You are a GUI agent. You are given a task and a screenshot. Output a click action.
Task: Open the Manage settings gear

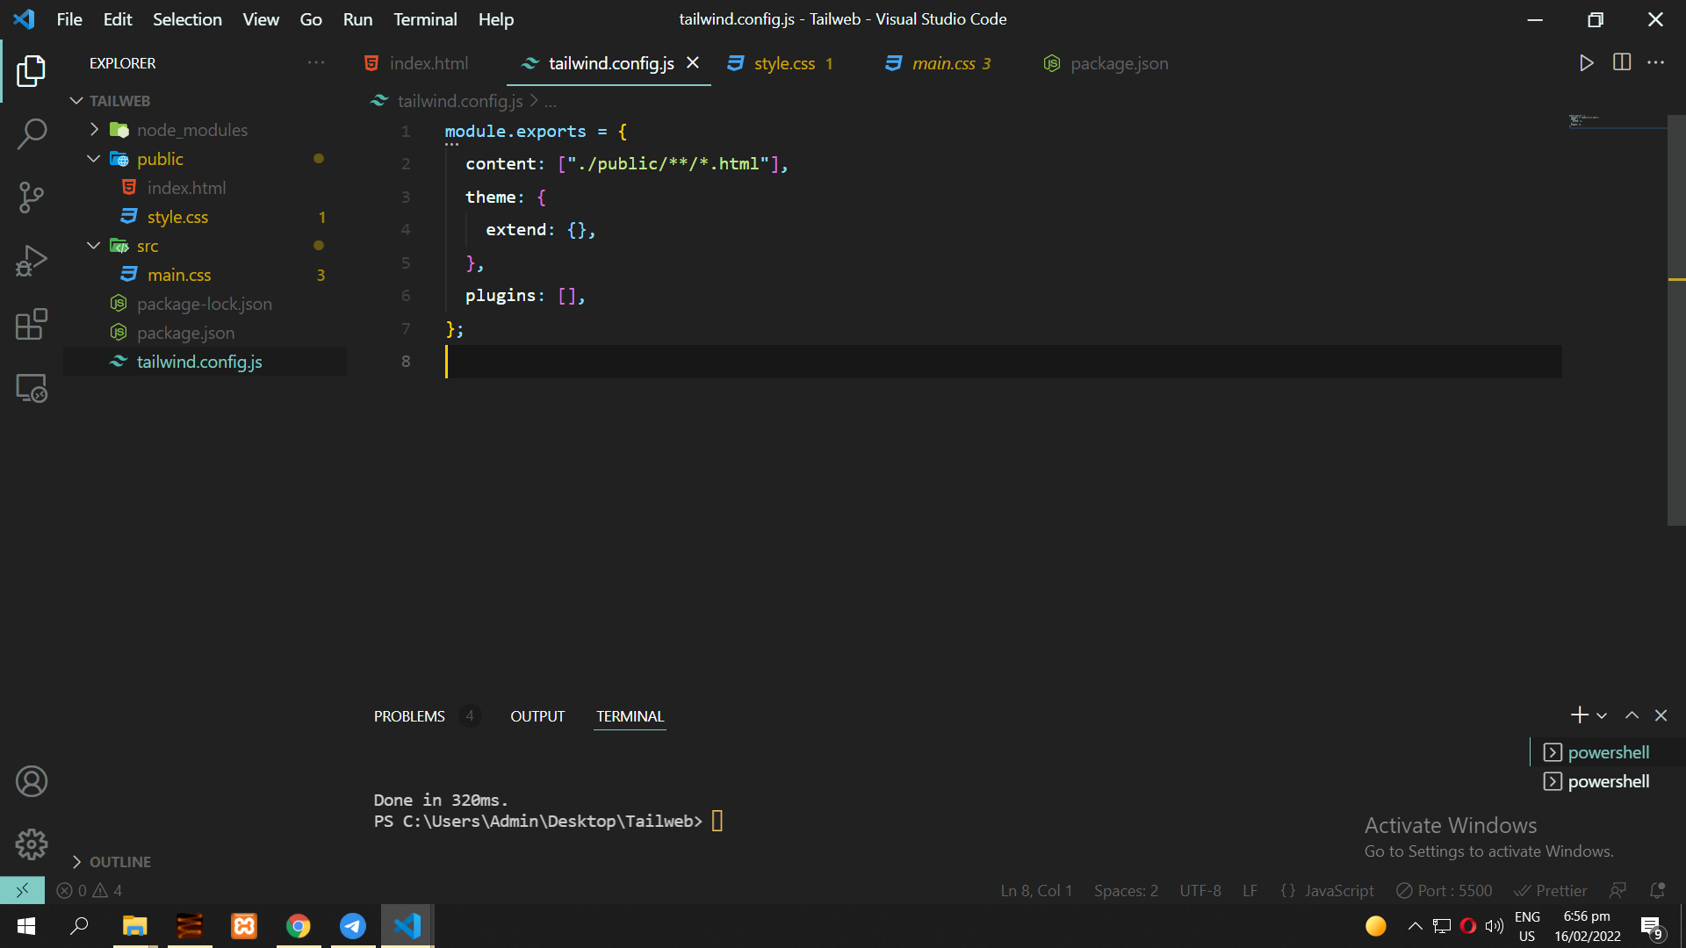tap(32, 844)
